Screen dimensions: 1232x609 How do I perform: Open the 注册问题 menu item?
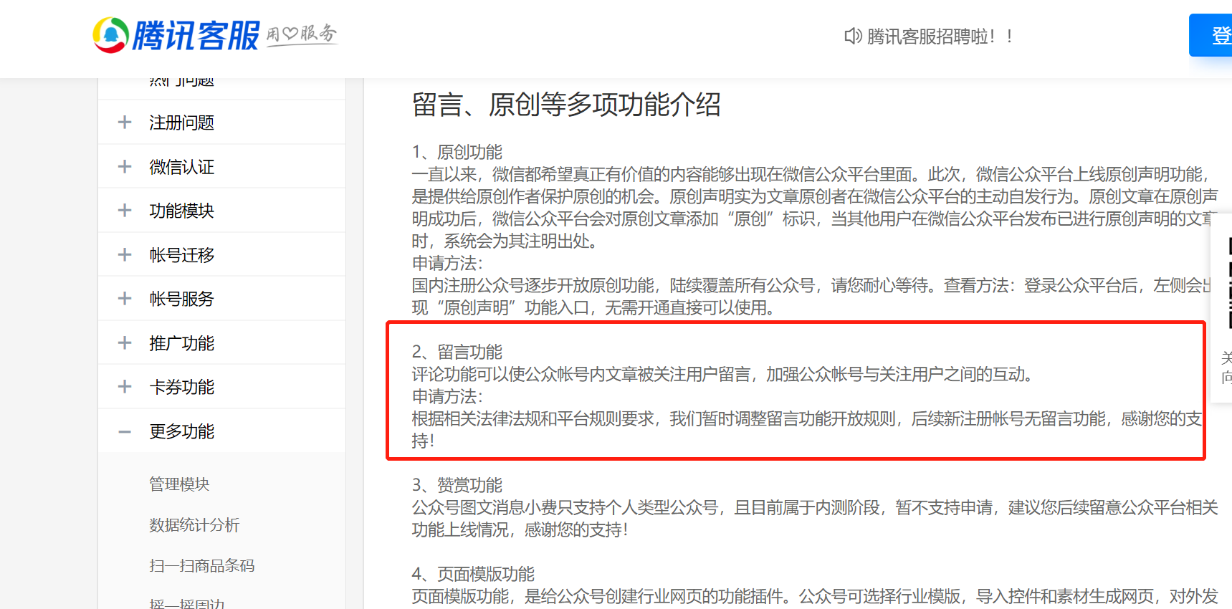(182, 123)
